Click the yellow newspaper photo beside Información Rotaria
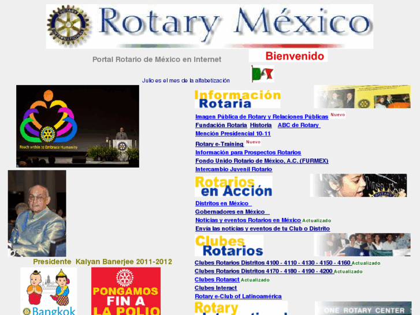The height and width of the screenshot is (315, 420). tap(362, 97)
